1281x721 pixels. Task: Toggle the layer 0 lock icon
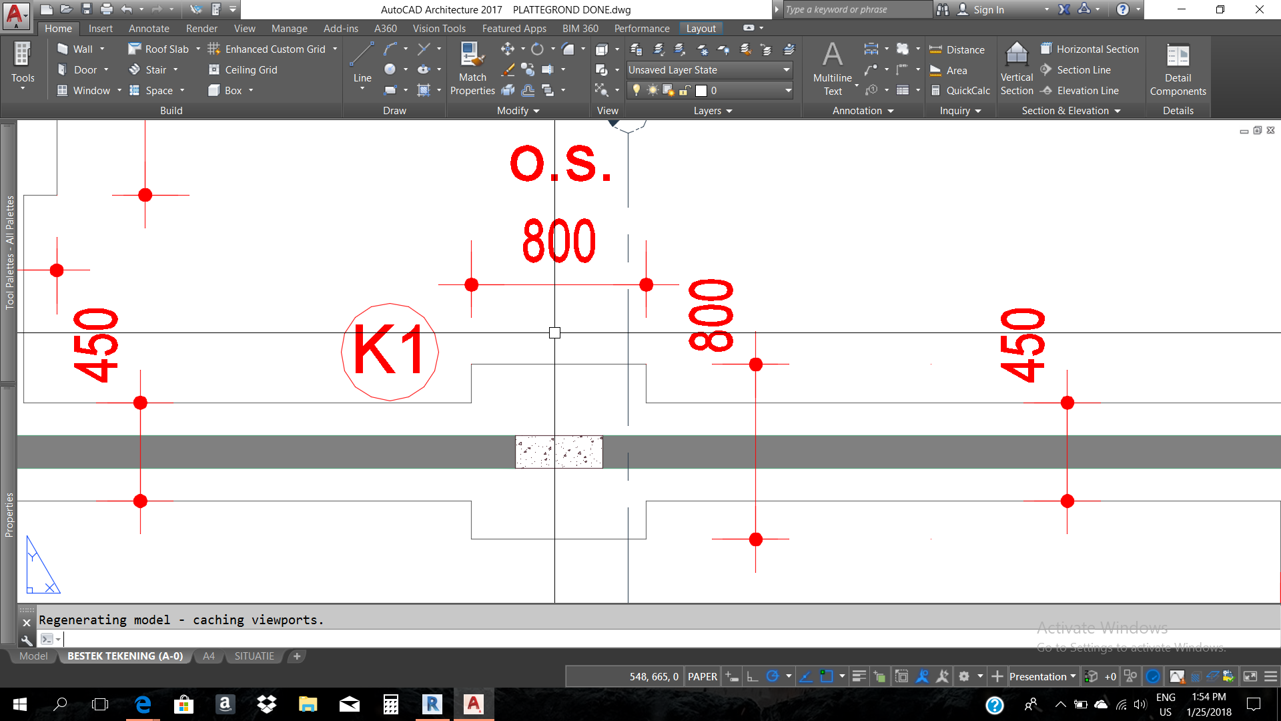(684, 90)
